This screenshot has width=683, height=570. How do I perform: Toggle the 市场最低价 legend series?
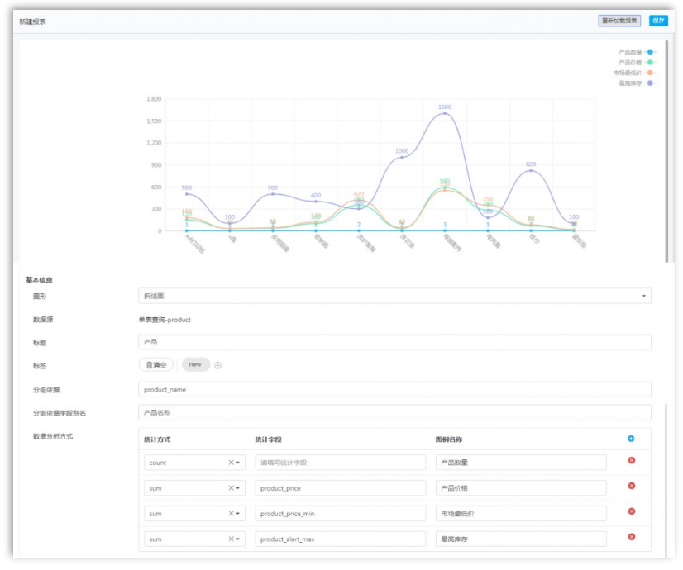(x=634, y=73)
